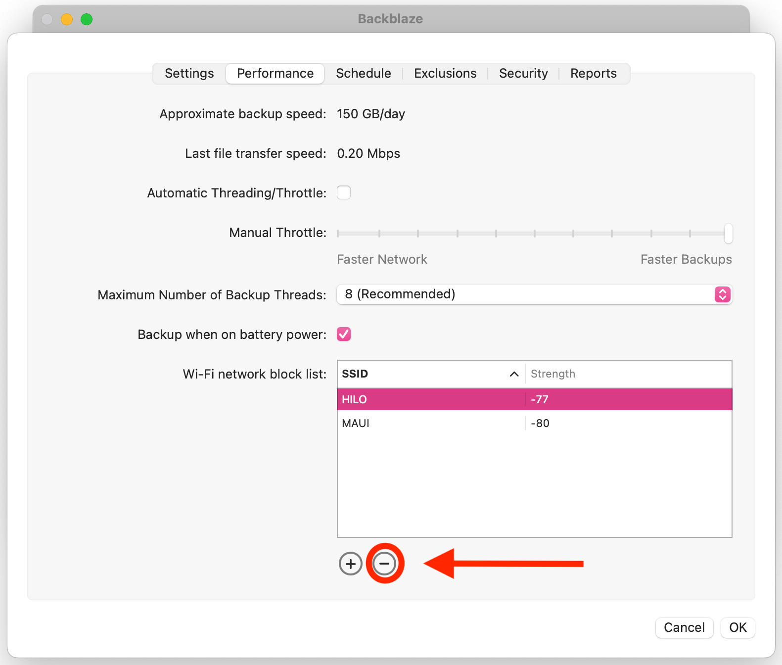Click the -80 strength value
The image size is (782, 665).
(x=540, y=423)
